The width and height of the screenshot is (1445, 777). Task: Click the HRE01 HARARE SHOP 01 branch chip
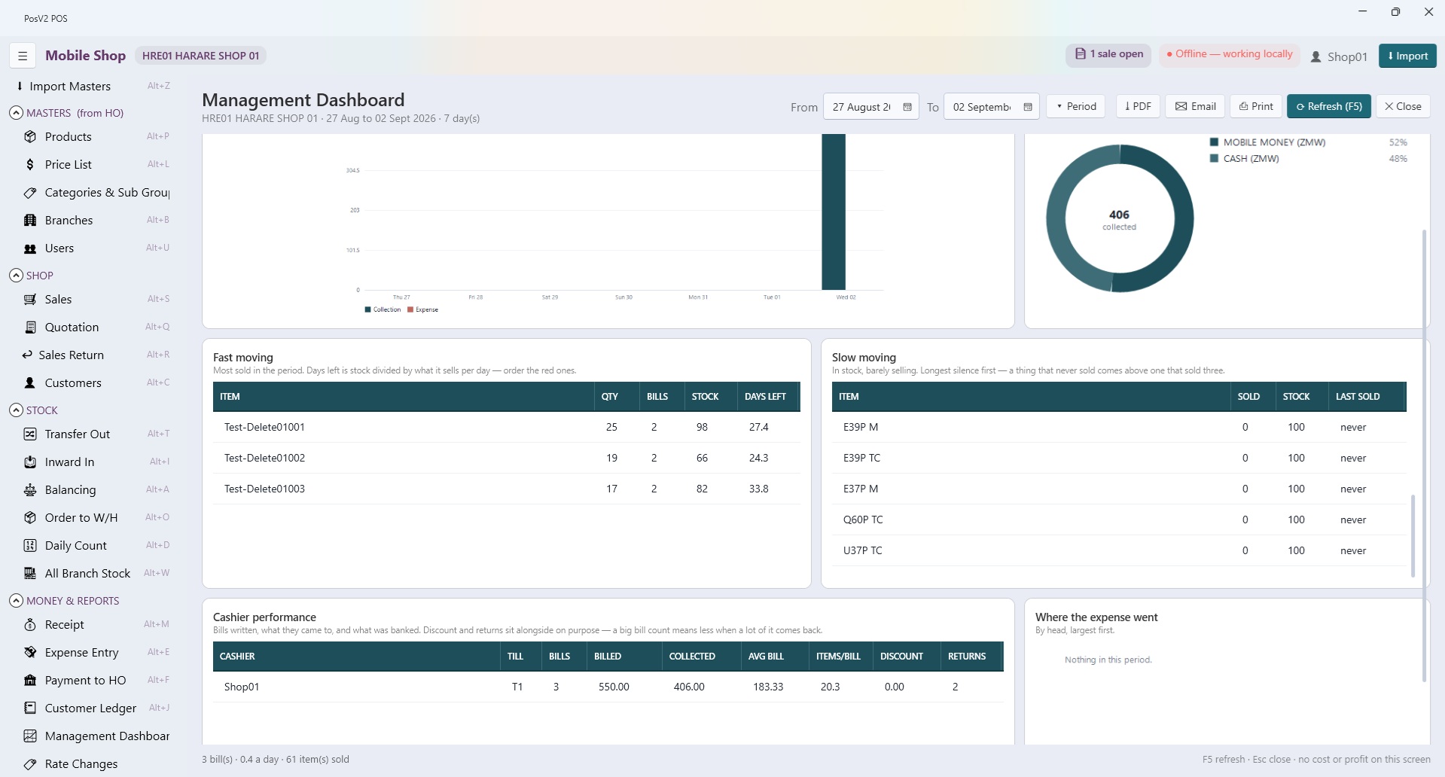pyautogui.click(x=200, y=56)
